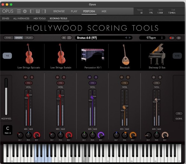Click the OCT knob for Bouzouki
The width and height of the screenshot is (186, 164).
[x=116, y=135]
